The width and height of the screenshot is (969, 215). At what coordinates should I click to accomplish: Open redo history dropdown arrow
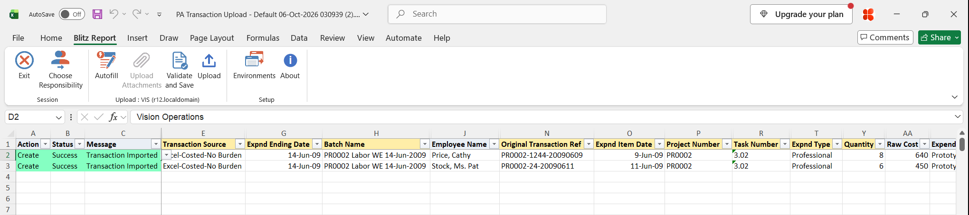coord(147,14)
